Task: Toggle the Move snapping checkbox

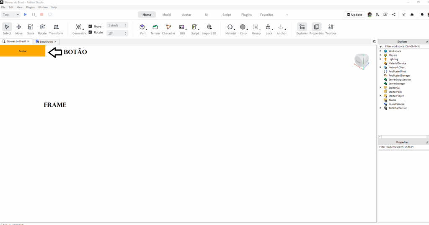Action: (90, 26)
